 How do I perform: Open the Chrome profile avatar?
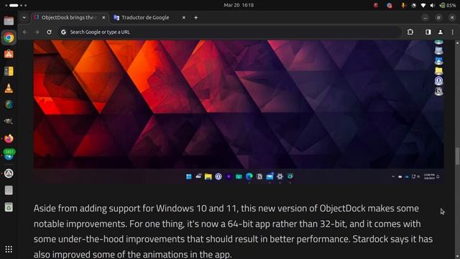tap(441, 32)
